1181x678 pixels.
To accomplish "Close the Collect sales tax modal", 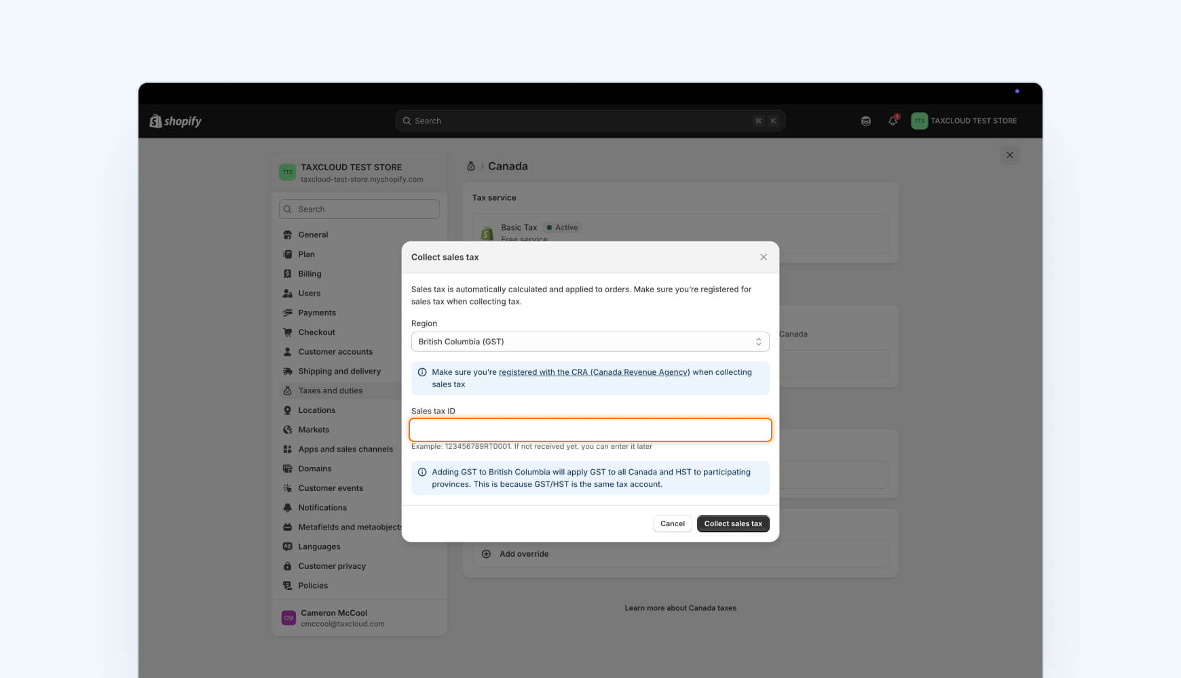I will [x=763, y=257].
